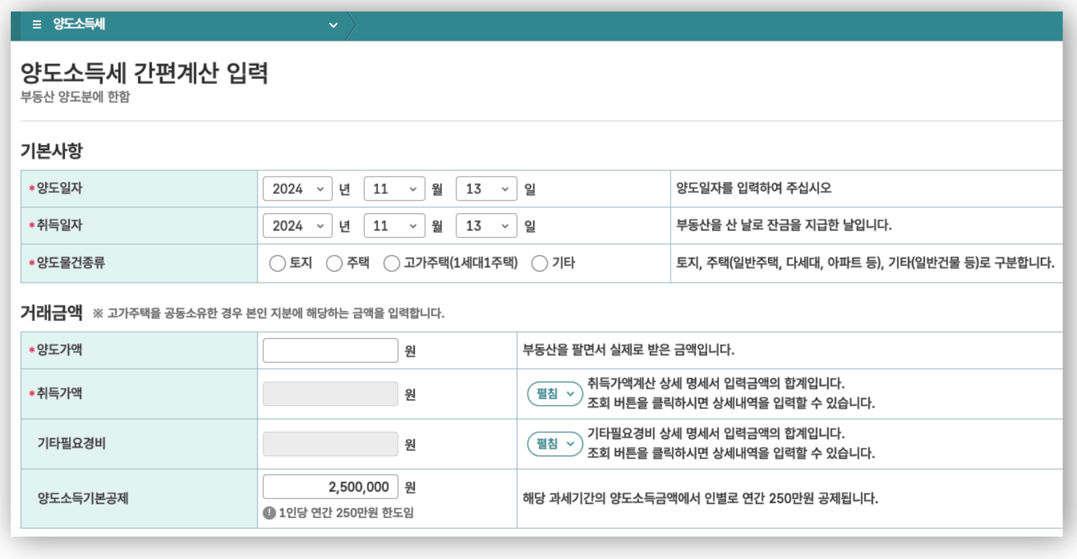Click the 기본사항 section heading
1077x559 pixels.
51,151
